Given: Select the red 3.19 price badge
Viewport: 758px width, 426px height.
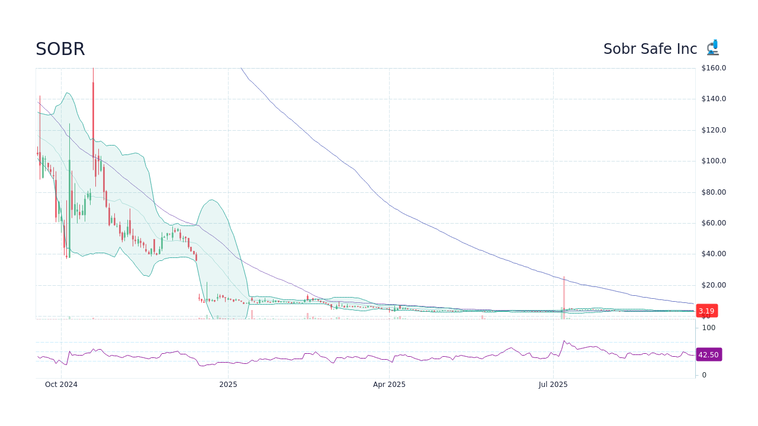Looking at the screenshot, I should click(706, 310).
